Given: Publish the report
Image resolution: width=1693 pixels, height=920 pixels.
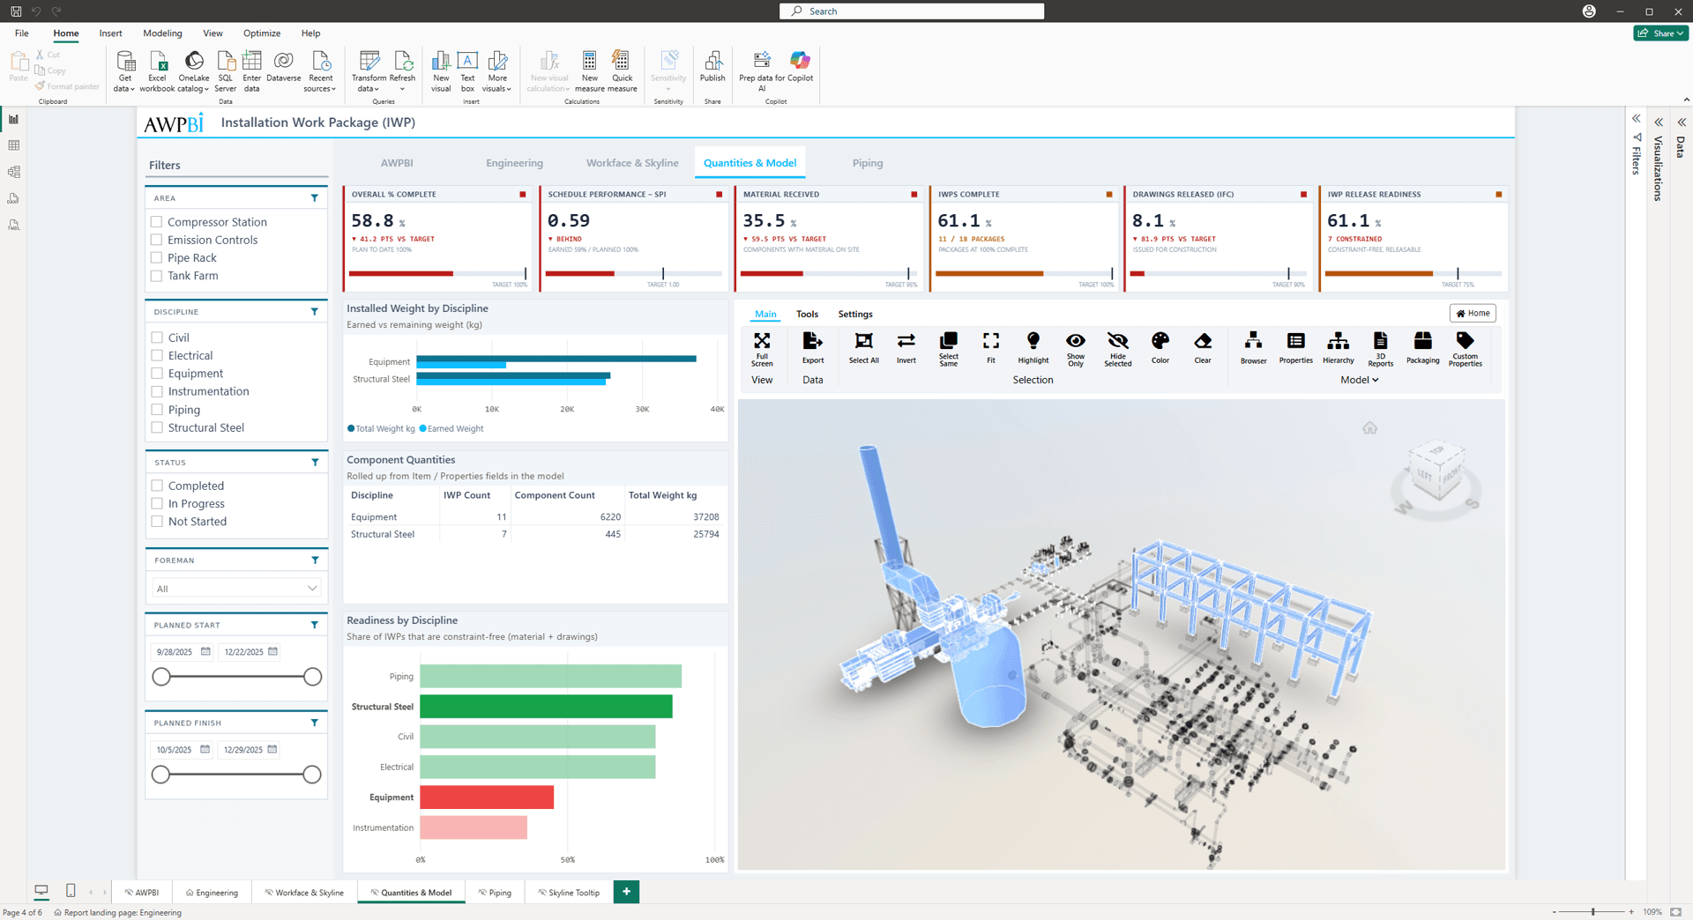Looking at the screenshot, I should [712, 66].
